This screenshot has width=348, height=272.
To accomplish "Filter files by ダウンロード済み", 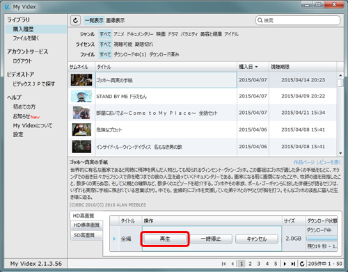I will tap(164, 54).
